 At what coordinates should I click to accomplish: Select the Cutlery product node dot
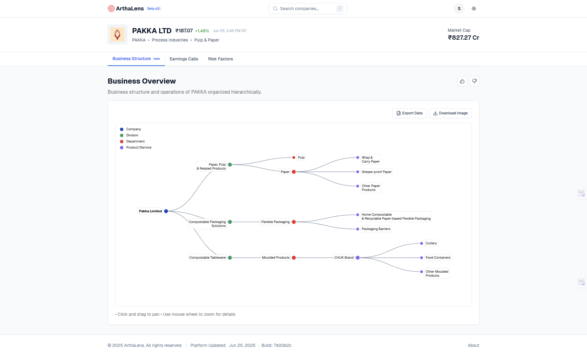tap(422, 243)
